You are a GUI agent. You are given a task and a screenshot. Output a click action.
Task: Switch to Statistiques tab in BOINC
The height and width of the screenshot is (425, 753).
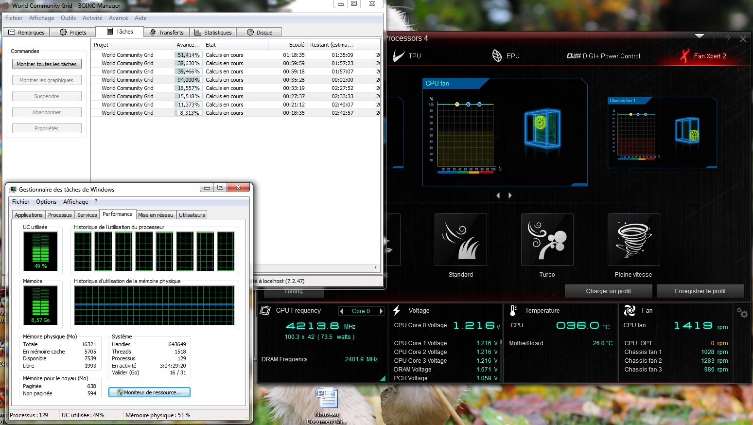click(x=213, y=33)
